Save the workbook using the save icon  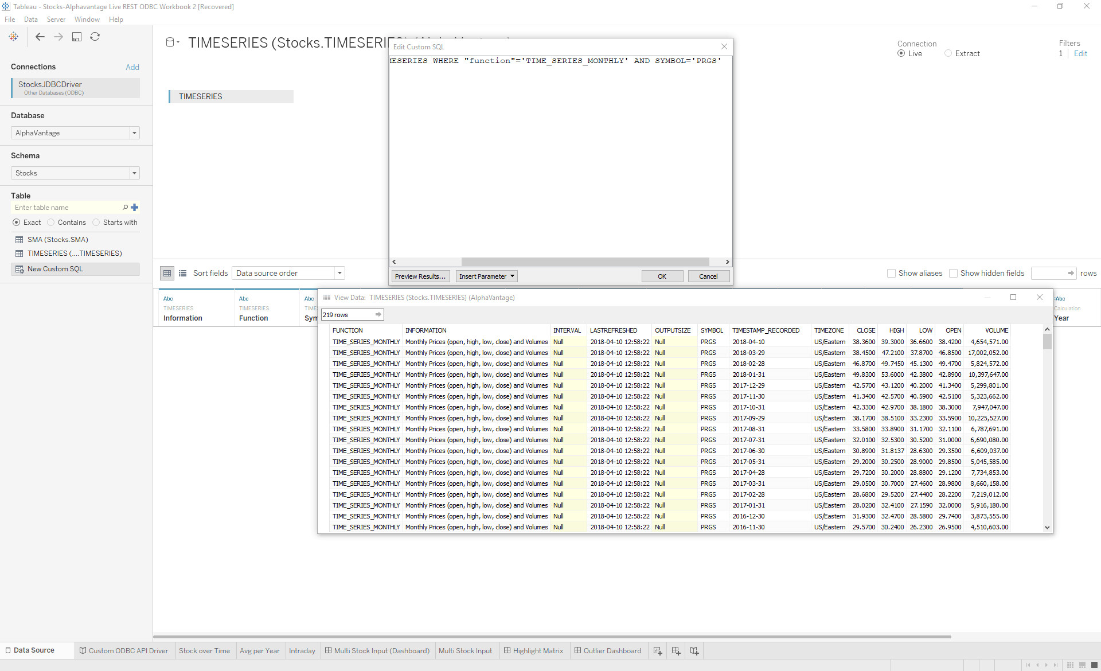point(77,36)
